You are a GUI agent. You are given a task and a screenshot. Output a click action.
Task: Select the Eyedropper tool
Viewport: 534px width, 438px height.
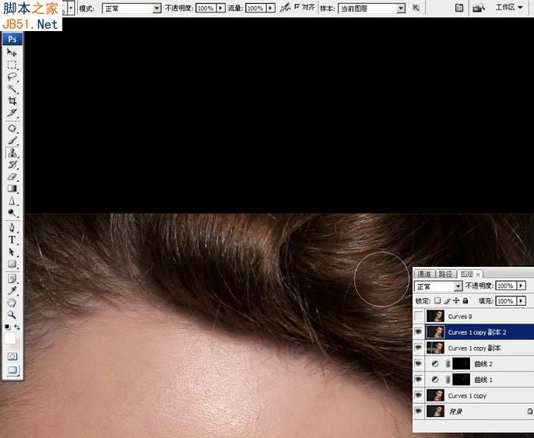[x=12, y=291]
